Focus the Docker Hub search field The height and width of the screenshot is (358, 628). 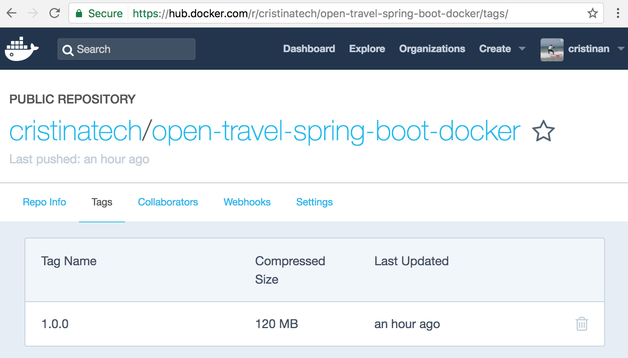(x=127, y=49)
